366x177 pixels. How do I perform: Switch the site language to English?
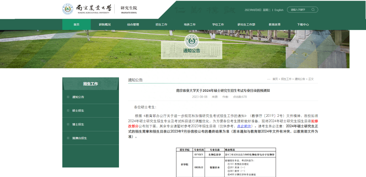pyautogui.click(x=279, y=10)
